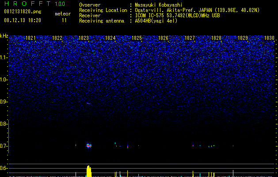
Task: Click the 1821 time marker label
Action: point(30,38)
